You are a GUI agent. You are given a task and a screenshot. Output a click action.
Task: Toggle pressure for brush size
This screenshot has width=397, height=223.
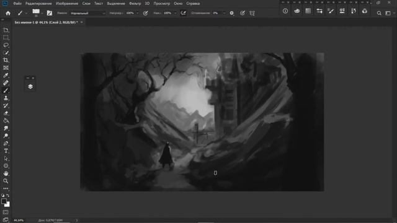(243, 13)
